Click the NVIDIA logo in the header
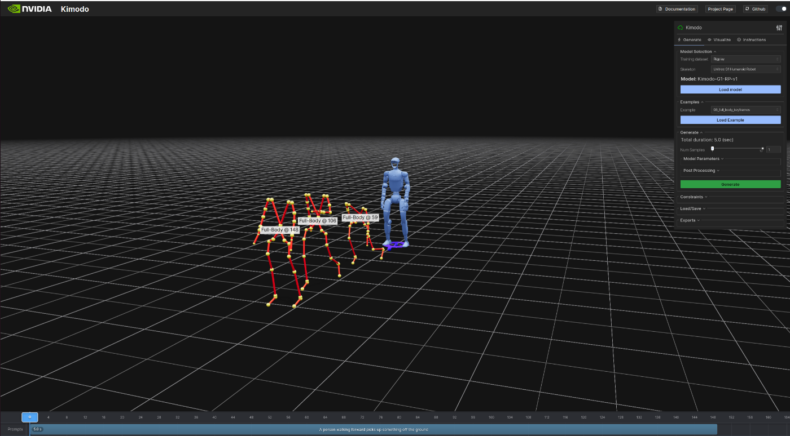Viewport: 790px width, 436px height. (x=30, y=9)
